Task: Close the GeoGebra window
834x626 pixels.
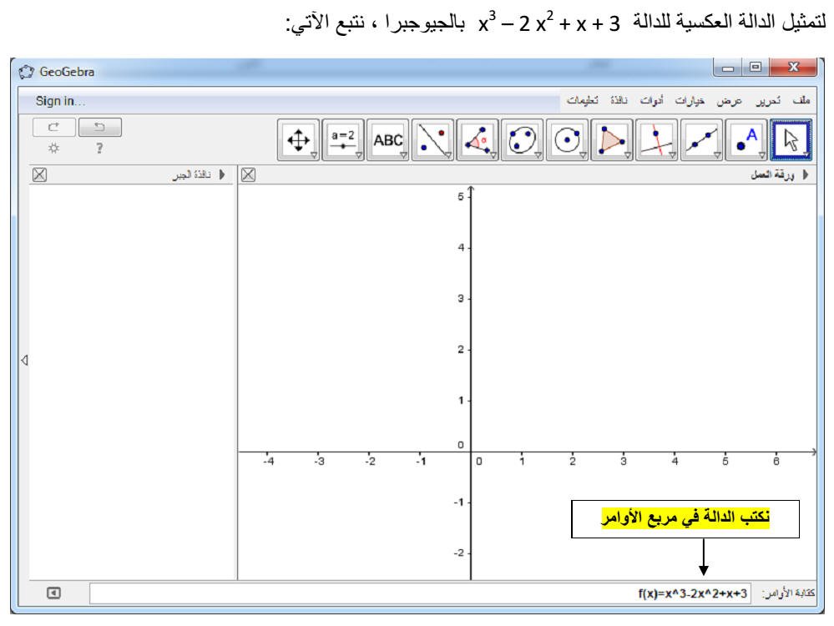Action: (x=793, y=67)
